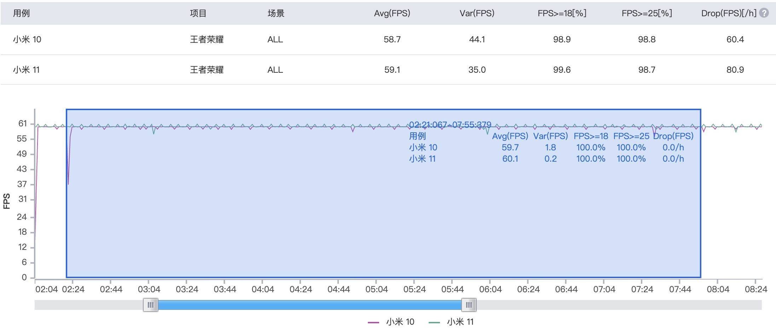Click the FPS>=25[%] column header
The image size is (776, 336).
(647, 13)
